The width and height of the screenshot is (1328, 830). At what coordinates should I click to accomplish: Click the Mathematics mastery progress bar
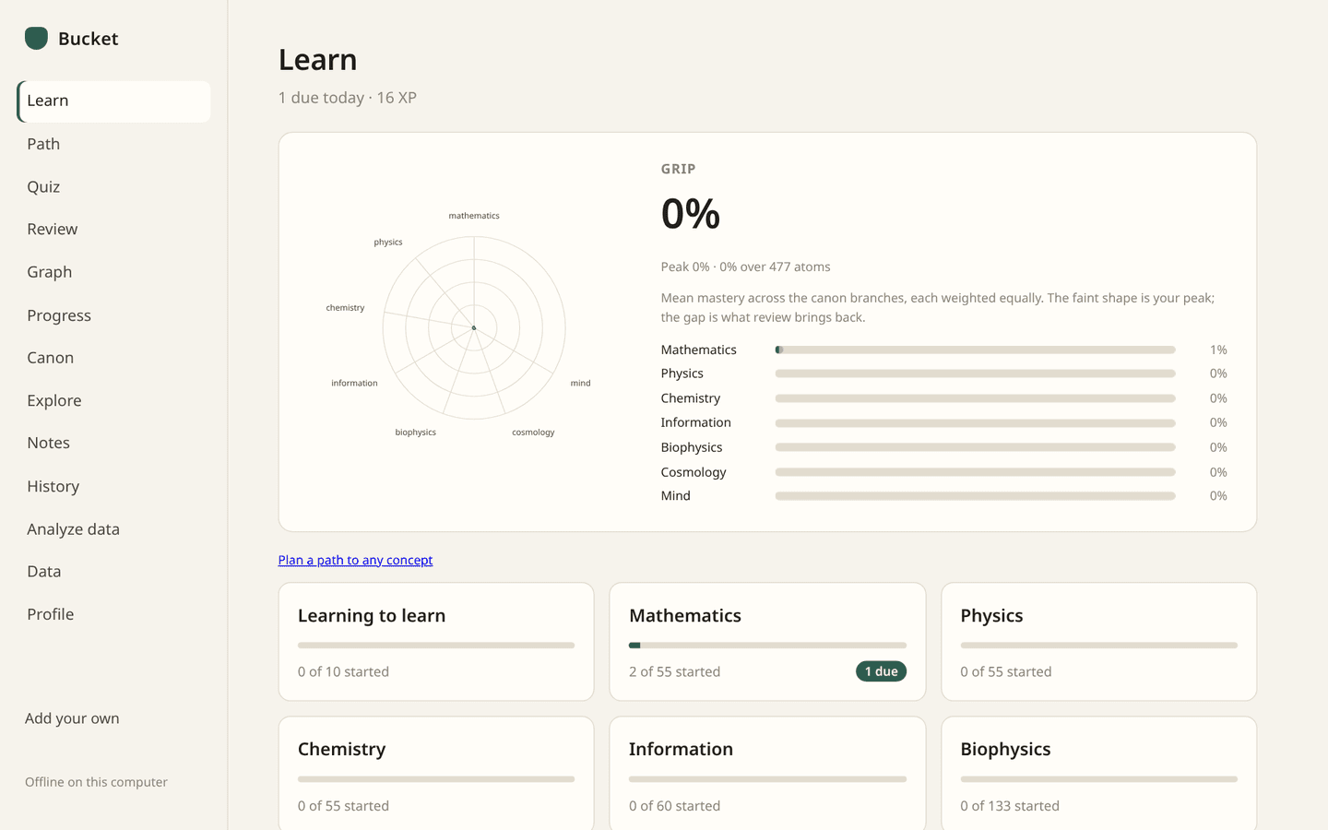[975, 350]
